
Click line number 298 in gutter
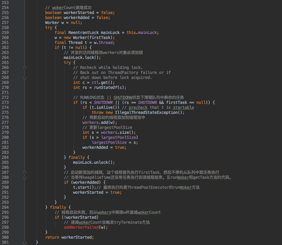coord(5,227)
